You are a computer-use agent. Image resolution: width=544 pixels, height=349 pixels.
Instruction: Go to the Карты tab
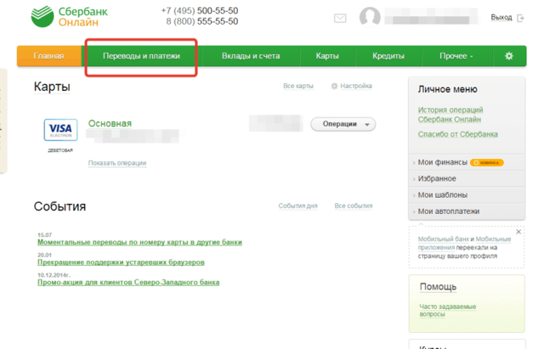tap(327, 56)
